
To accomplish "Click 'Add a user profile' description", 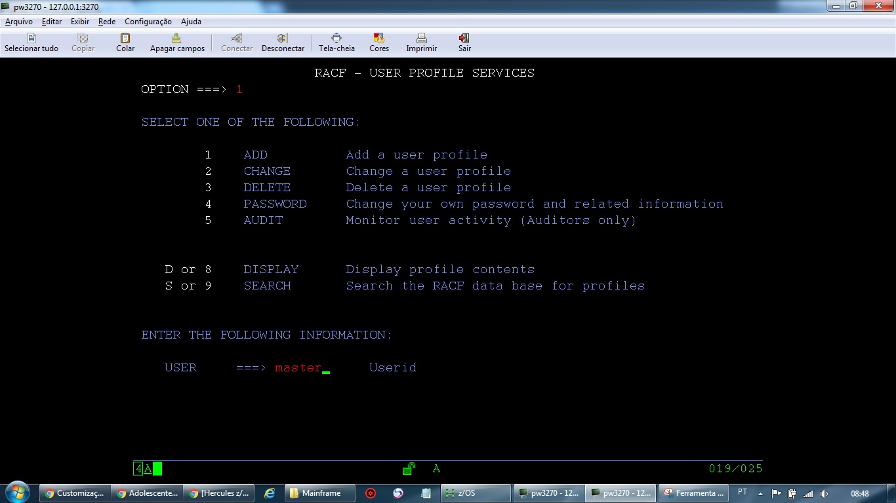I will coord(417,155).
